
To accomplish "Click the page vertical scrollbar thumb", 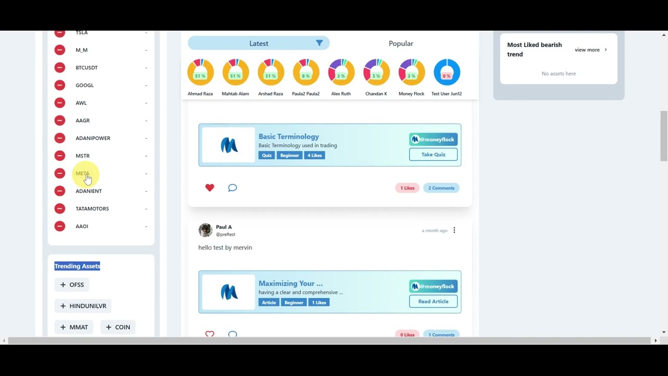I will tap(663, 136).
